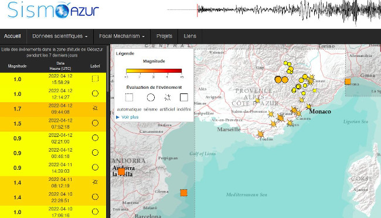Click the automatic label icon for event 15:58:29
The image size is (381, 218).
pyautogui.click(x=95, y=79)
